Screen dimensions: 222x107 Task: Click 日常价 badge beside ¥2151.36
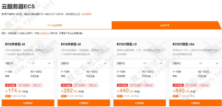119,96
